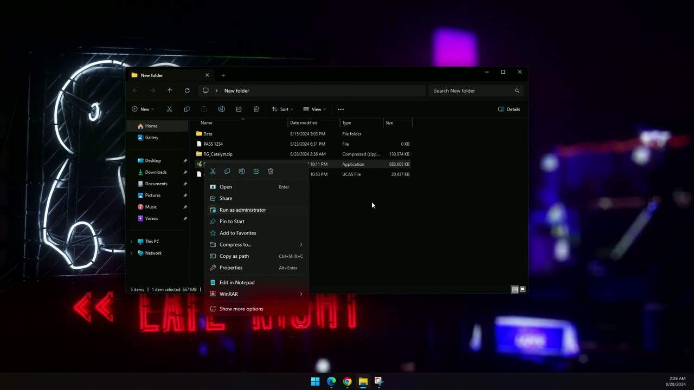
Task: Open the See more ellipsis menu
Action: coord(340,109)
